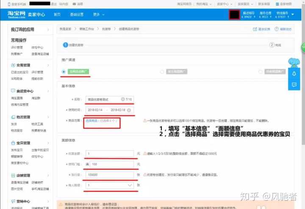Click the 交易管理 section icon
The height and width of the screenshot is (209, 305).
(13, 65)
